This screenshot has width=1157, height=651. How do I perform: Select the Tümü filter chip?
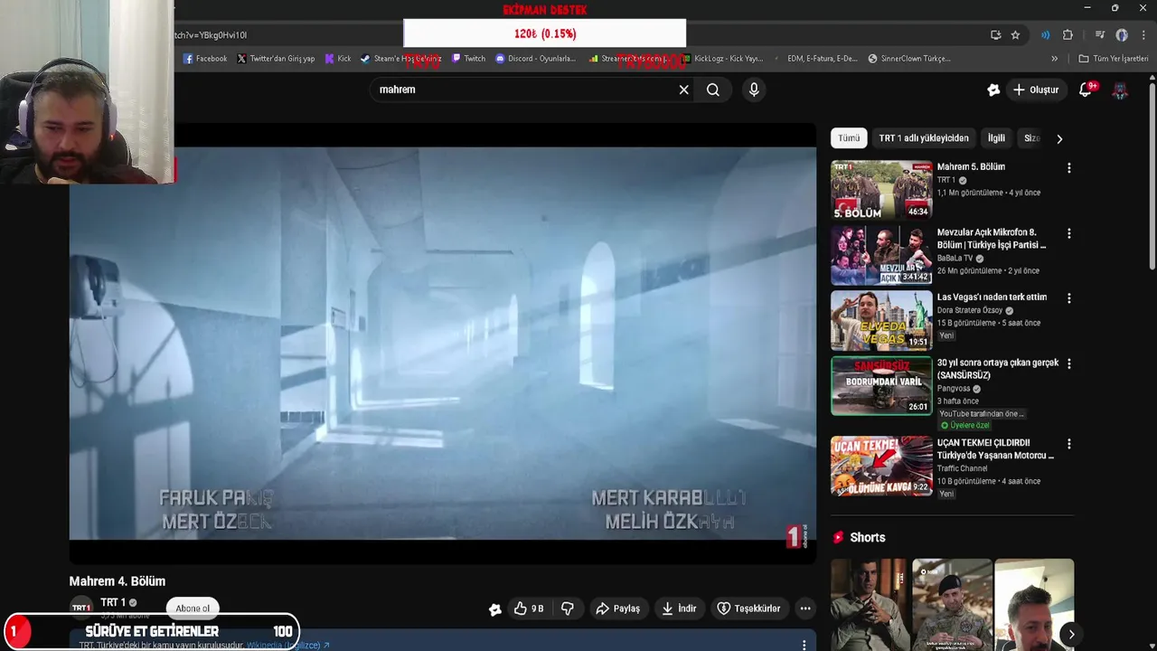coord(849,138)
